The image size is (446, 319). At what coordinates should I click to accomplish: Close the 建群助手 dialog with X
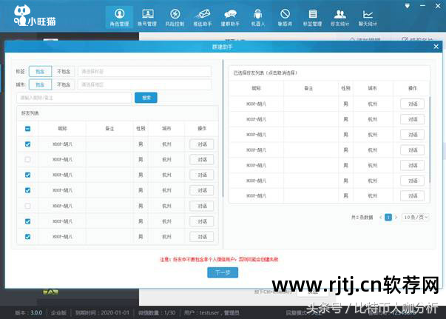pos(436,47)
